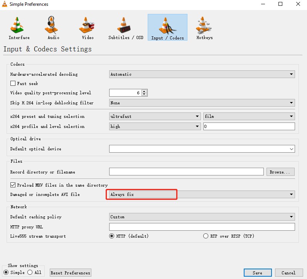Screen dimensions: 307x279
Task: Click the "Input & Codecs Settings" heading
Action: point(47,49)
